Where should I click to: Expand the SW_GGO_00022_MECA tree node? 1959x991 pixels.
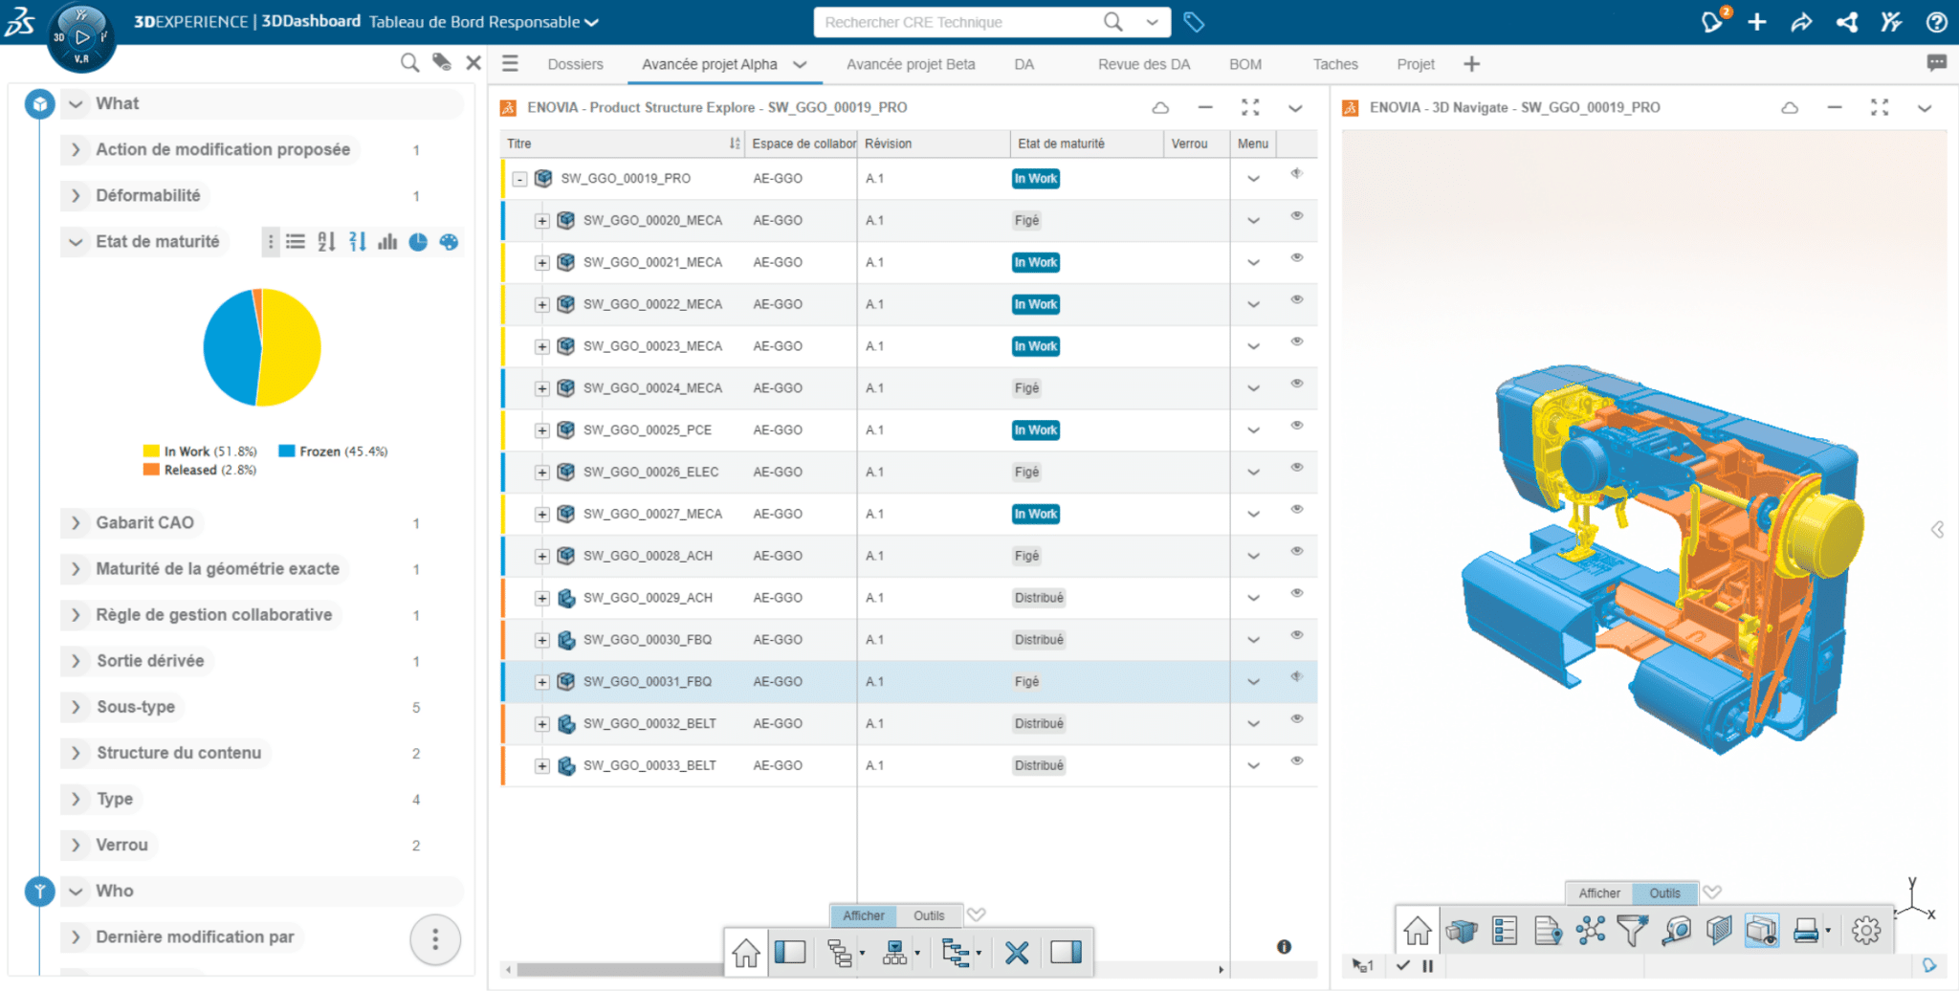pos(542,305)
